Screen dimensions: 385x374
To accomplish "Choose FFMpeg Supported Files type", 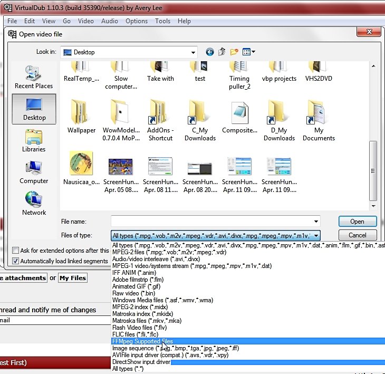I will coord(142,341).
